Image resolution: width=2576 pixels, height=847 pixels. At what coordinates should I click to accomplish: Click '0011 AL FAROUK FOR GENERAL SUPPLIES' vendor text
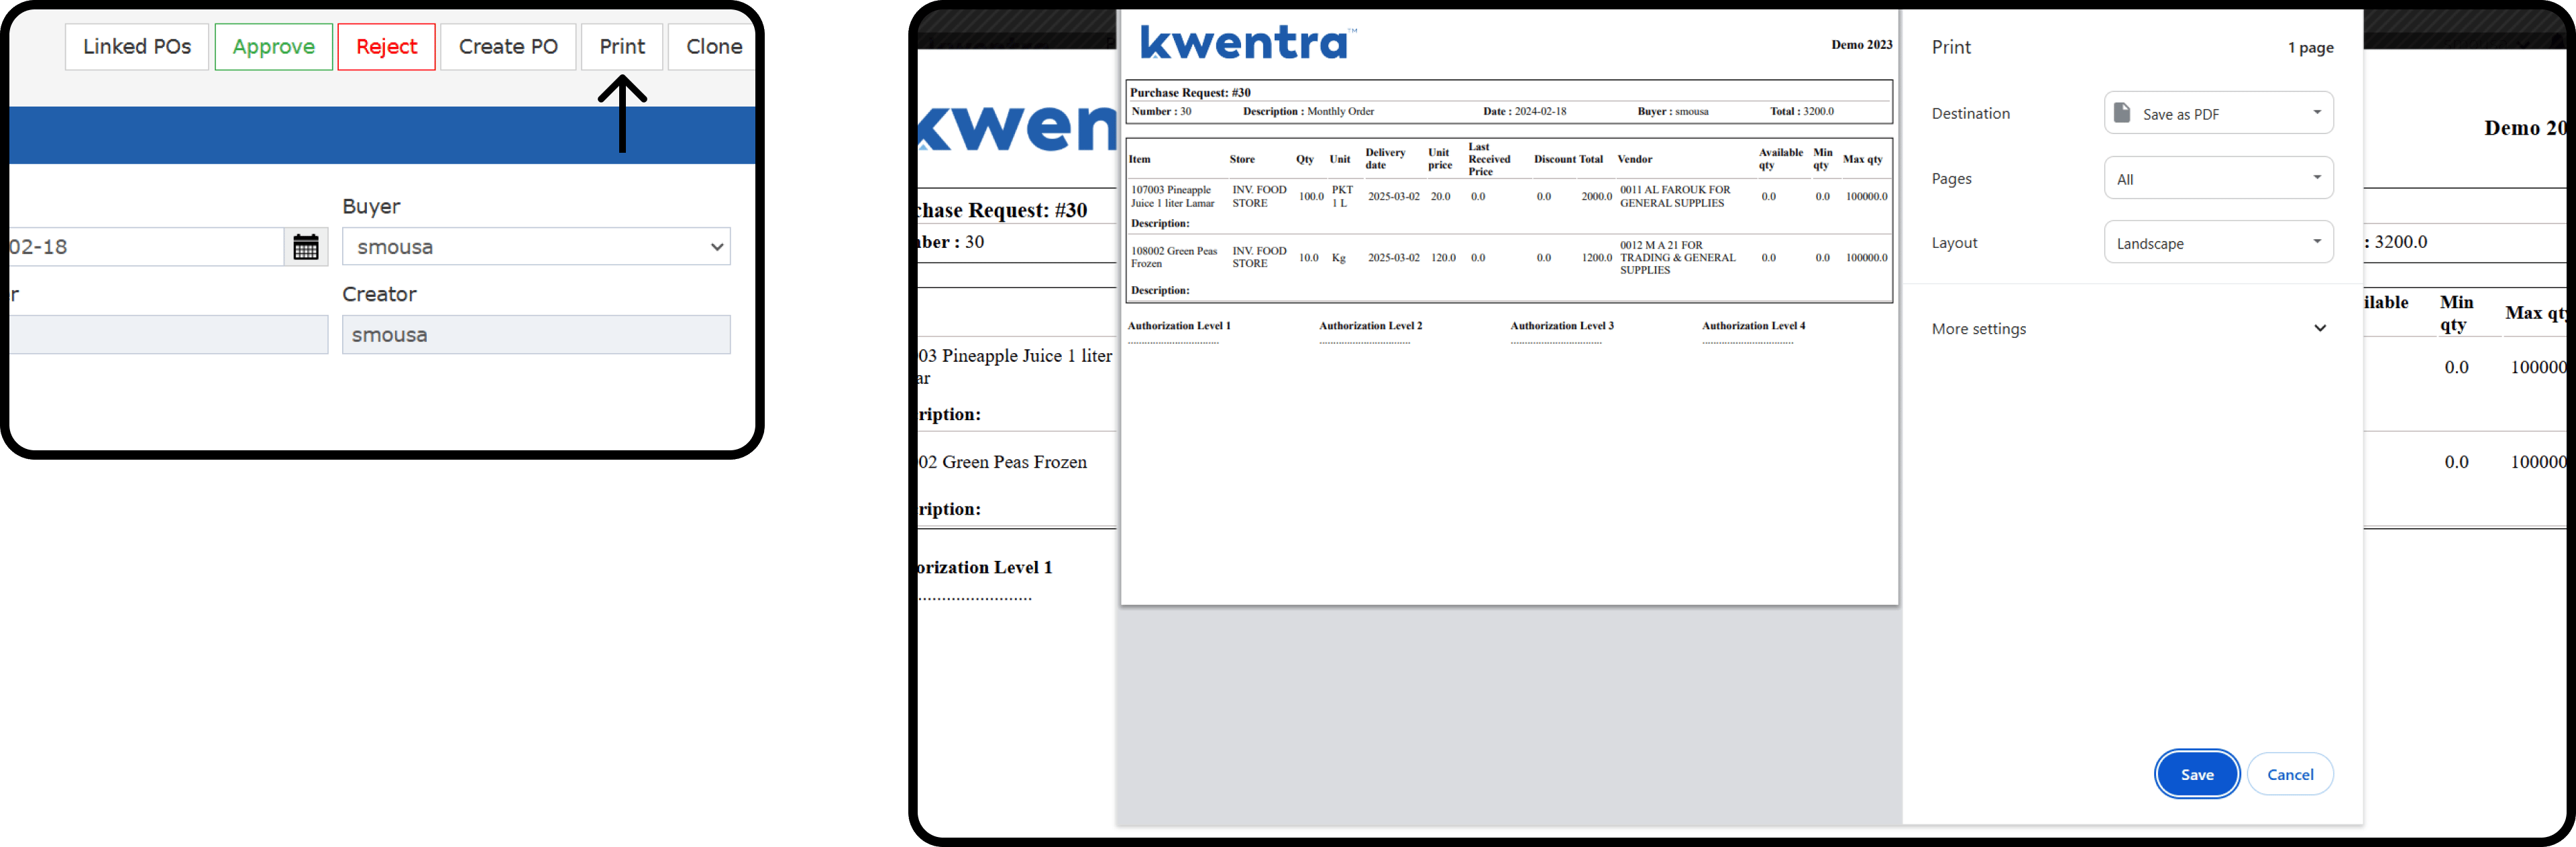point(1674,196)
